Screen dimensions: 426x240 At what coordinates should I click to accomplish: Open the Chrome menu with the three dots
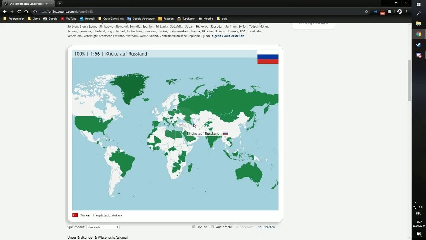[407, 11]
